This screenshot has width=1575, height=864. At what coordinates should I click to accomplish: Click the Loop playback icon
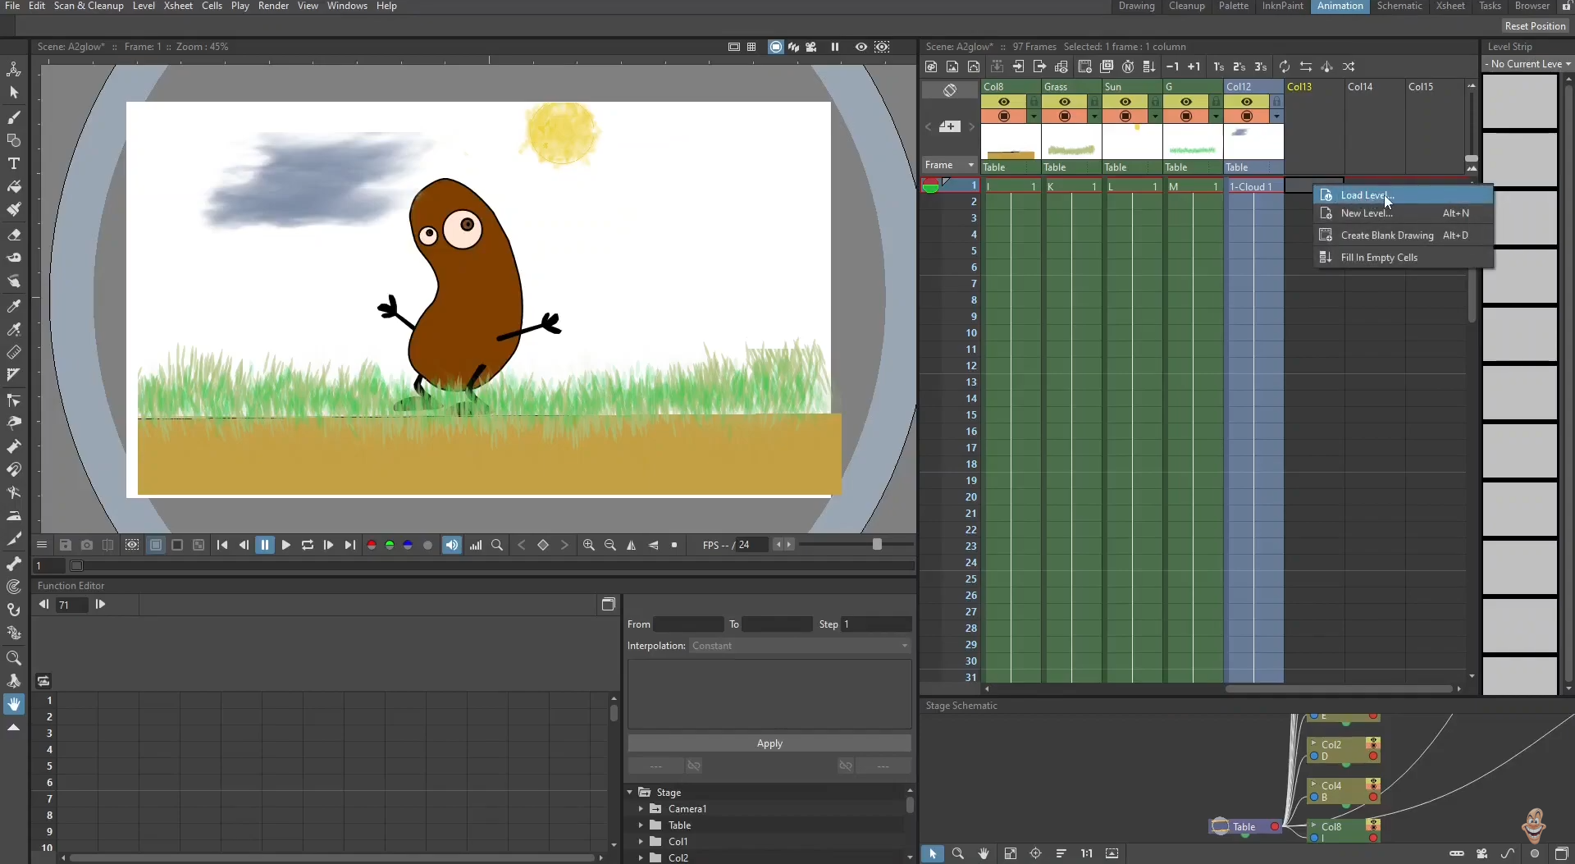(x=308, y=545)
